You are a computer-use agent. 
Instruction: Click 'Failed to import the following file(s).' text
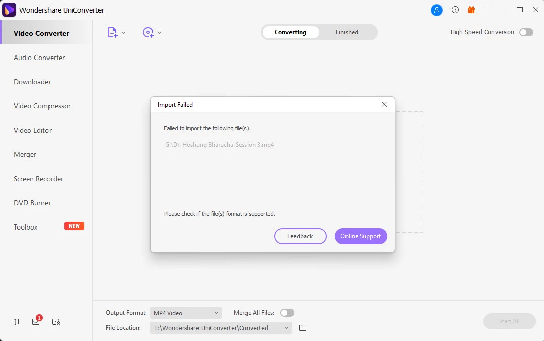pos(207,128)
